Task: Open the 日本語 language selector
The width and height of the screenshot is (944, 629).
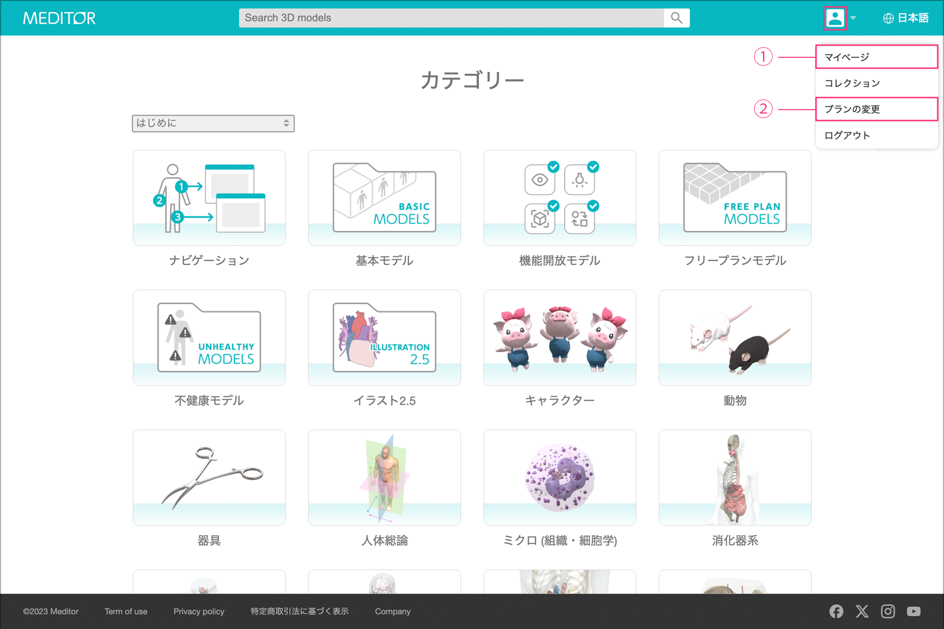Action: [913, 18]
